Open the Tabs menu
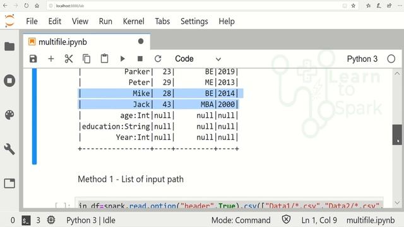The width and height of the screenshot is (404, 227). click(x=162, y=21)
